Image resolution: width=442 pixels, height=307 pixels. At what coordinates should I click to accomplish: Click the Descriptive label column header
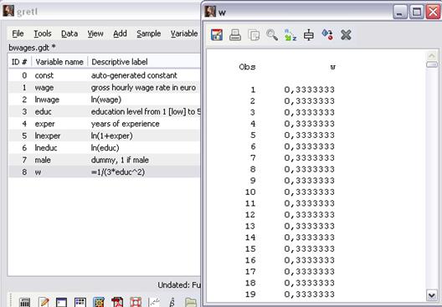pos(144,62)
